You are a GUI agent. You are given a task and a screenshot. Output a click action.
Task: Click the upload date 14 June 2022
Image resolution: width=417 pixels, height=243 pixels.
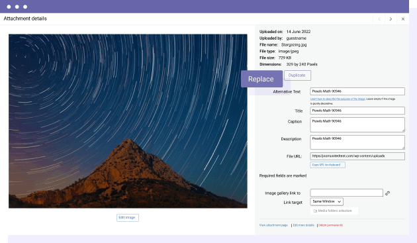299,32
